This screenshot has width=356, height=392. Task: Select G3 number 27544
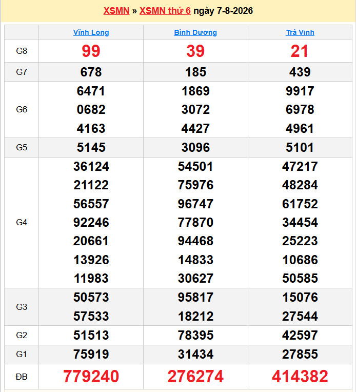(x=300, y=317)
